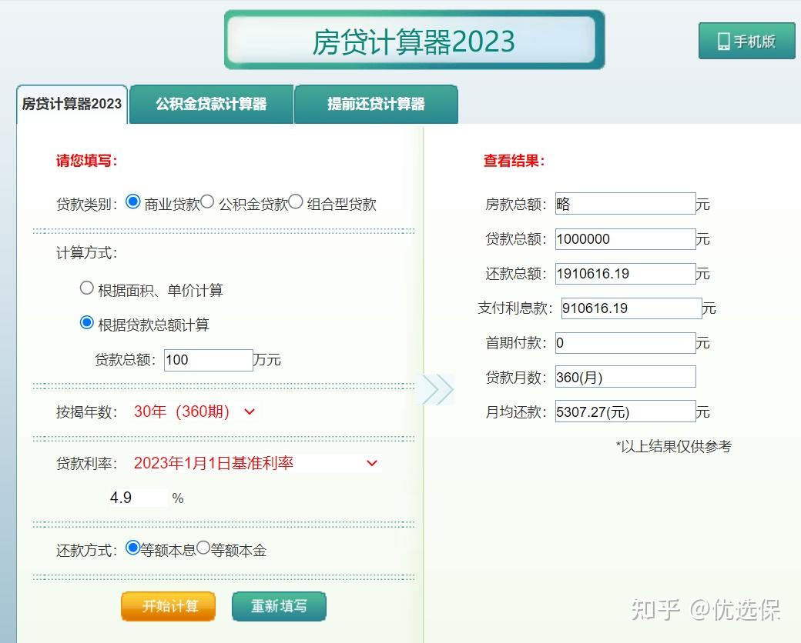This screenshot has height=643, width=801.
Task: Switch to 公积金贷款计算器 tab
Action: [x=212, y=104]
